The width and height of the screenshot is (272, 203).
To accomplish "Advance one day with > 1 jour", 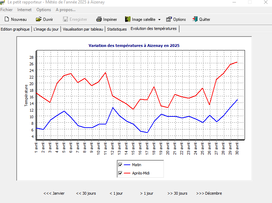I will 147,193.
